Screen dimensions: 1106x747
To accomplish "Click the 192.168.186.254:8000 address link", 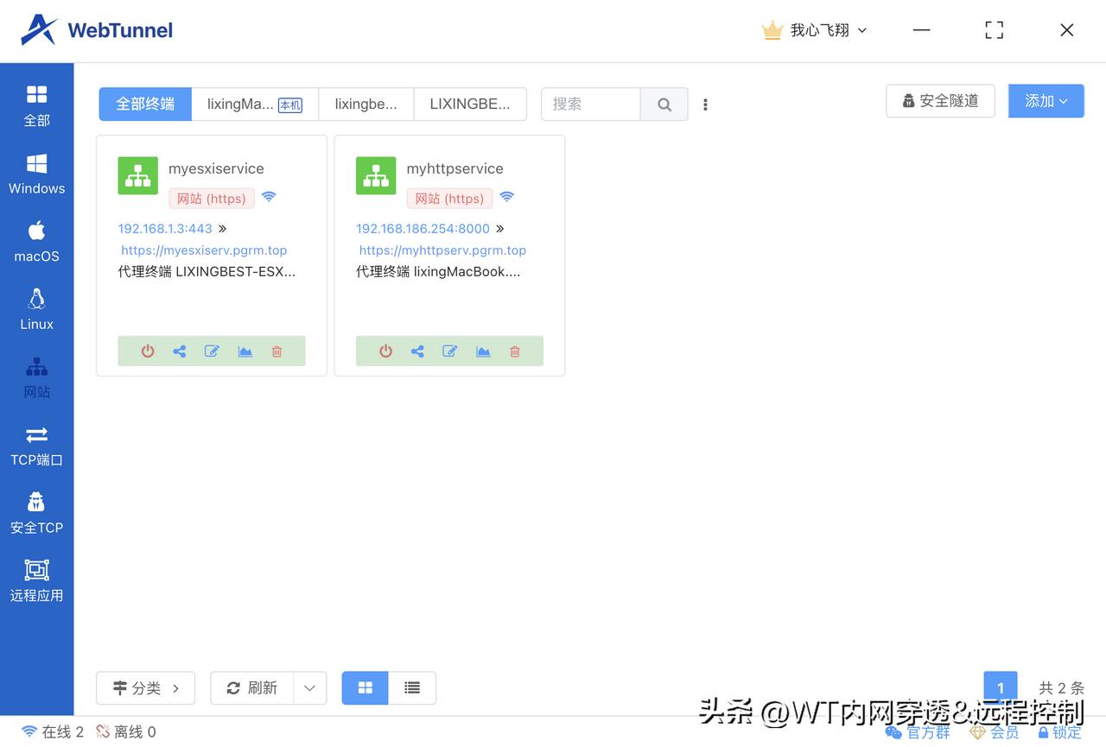I will (423, 229).
